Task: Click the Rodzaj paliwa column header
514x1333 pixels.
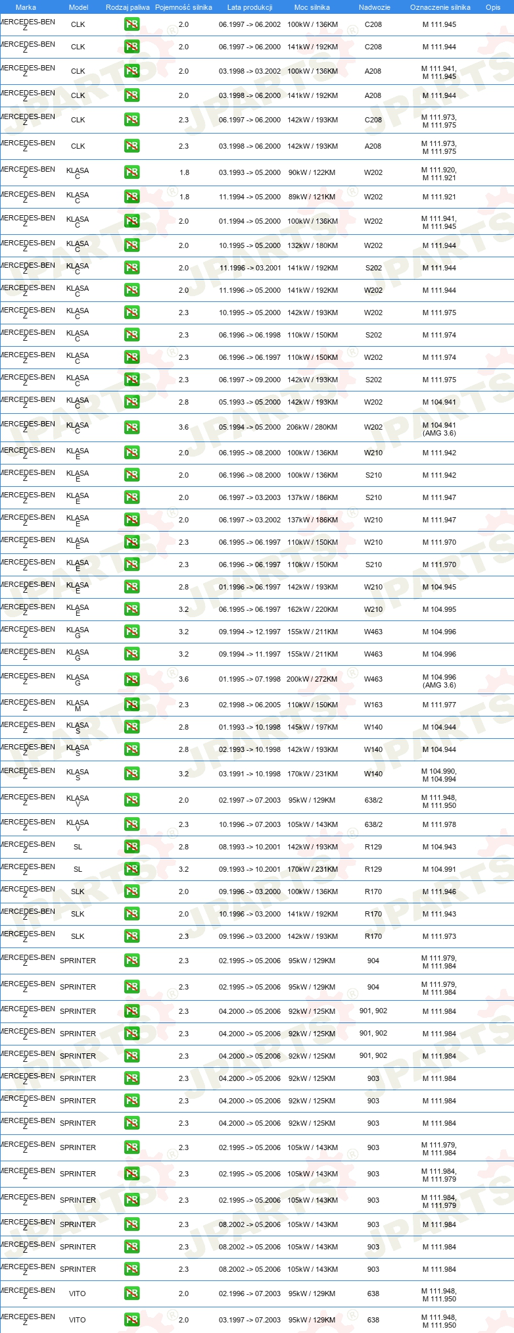Action: pos(128,7)
